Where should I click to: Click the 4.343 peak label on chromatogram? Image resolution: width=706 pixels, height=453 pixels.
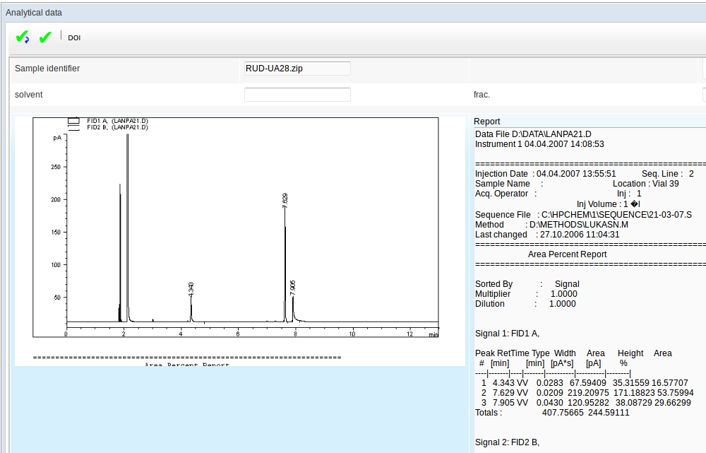(x=191, y=288)
